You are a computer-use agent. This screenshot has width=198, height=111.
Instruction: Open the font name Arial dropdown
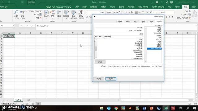tap(160, 12)
